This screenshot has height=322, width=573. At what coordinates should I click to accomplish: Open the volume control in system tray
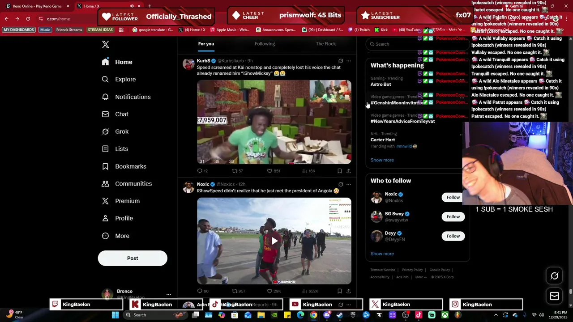(541, 315)
